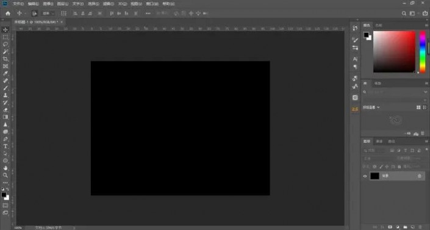Open the layer blending mode dropdown

378,159
